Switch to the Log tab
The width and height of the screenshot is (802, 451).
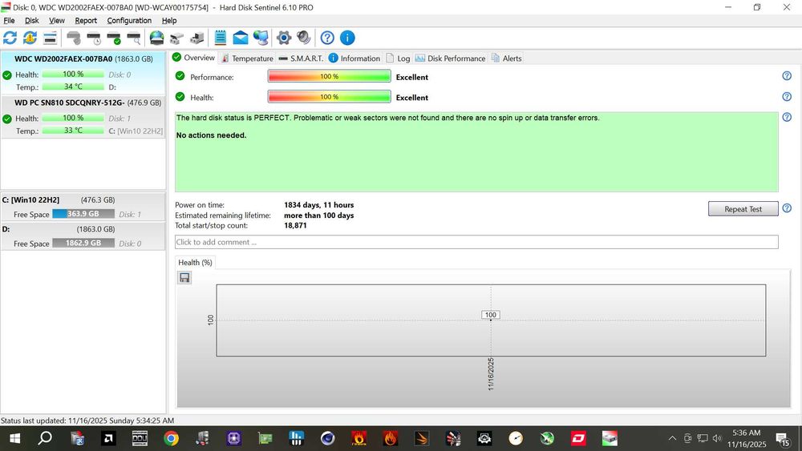398,58
